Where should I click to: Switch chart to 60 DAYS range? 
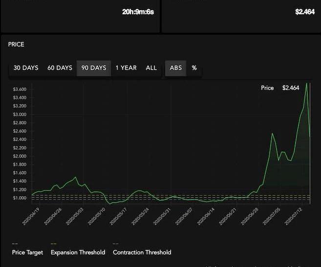[60, 68]
